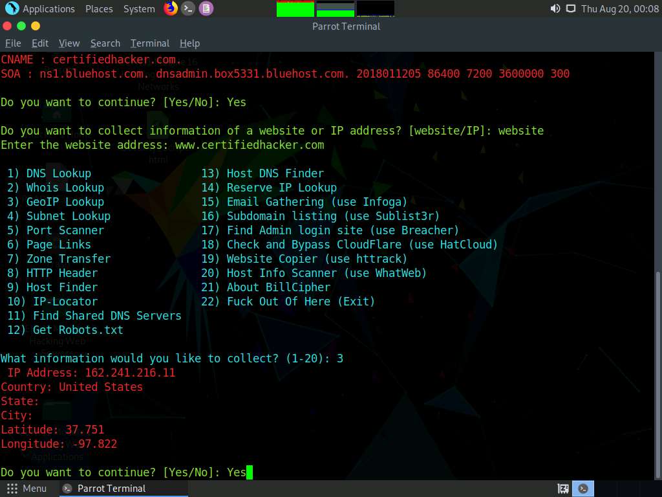662x497 pixels.
Task: Close the Parrot Terminal with red button
Action: coord(7,26)
